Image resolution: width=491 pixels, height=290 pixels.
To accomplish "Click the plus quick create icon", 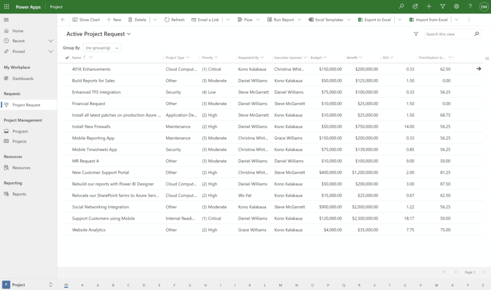I will point(429,7).
